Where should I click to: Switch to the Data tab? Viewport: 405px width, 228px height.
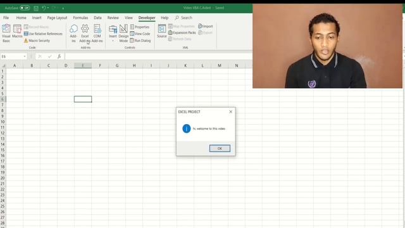point(97,18)
